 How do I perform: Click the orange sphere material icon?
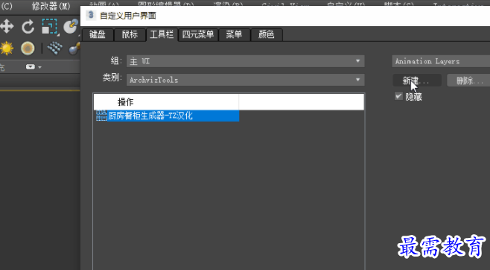[x=28, y=48]
